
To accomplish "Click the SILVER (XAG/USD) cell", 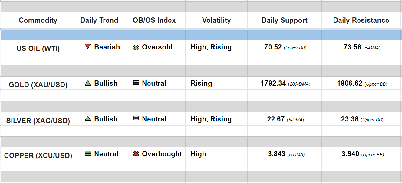I will coord(38,121).
